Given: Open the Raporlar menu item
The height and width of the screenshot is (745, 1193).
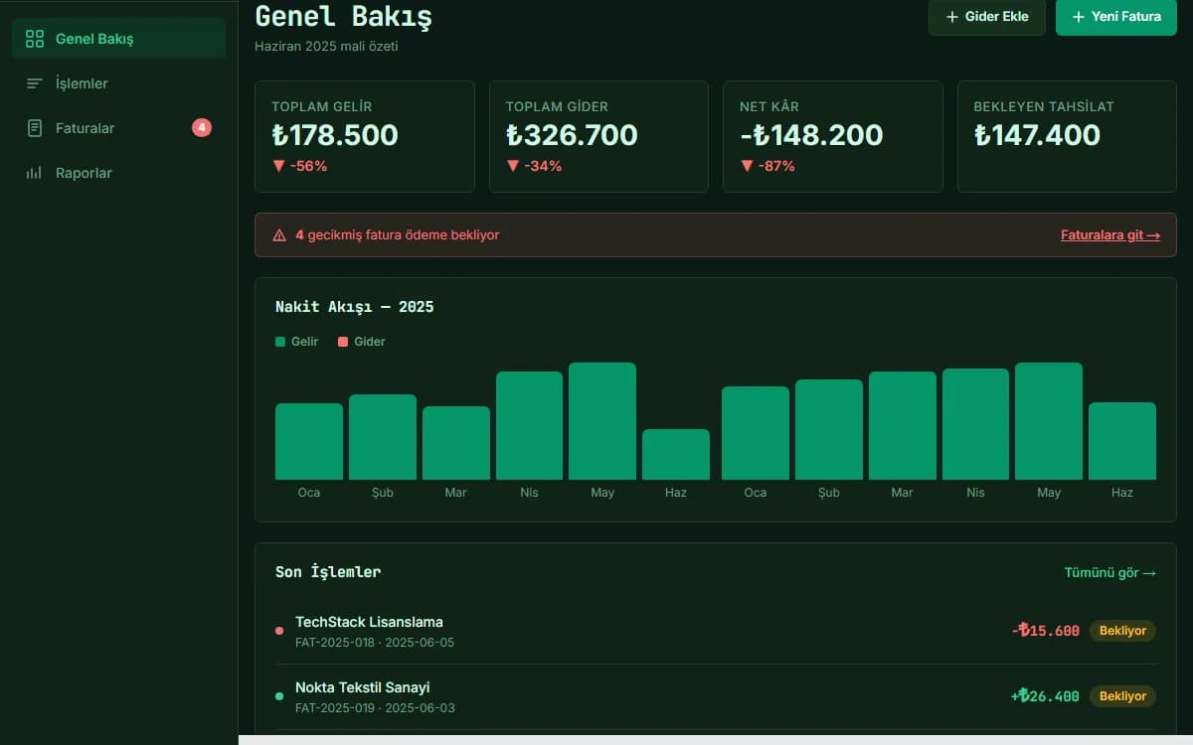Looking at the screenshot, I should click(x=119, y=173).
